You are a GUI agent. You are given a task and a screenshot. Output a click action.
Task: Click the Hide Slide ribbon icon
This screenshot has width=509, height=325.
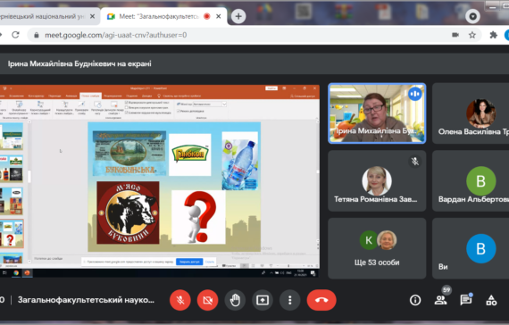pyautogui.click(x=81, y=108)
